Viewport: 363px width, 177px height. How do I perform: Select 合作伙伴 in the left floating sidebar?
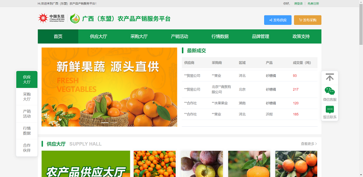click(x=27, y=148)
